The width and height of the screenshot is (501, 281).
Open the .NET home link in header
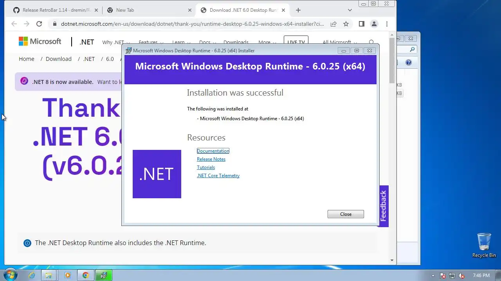[87, 42]
